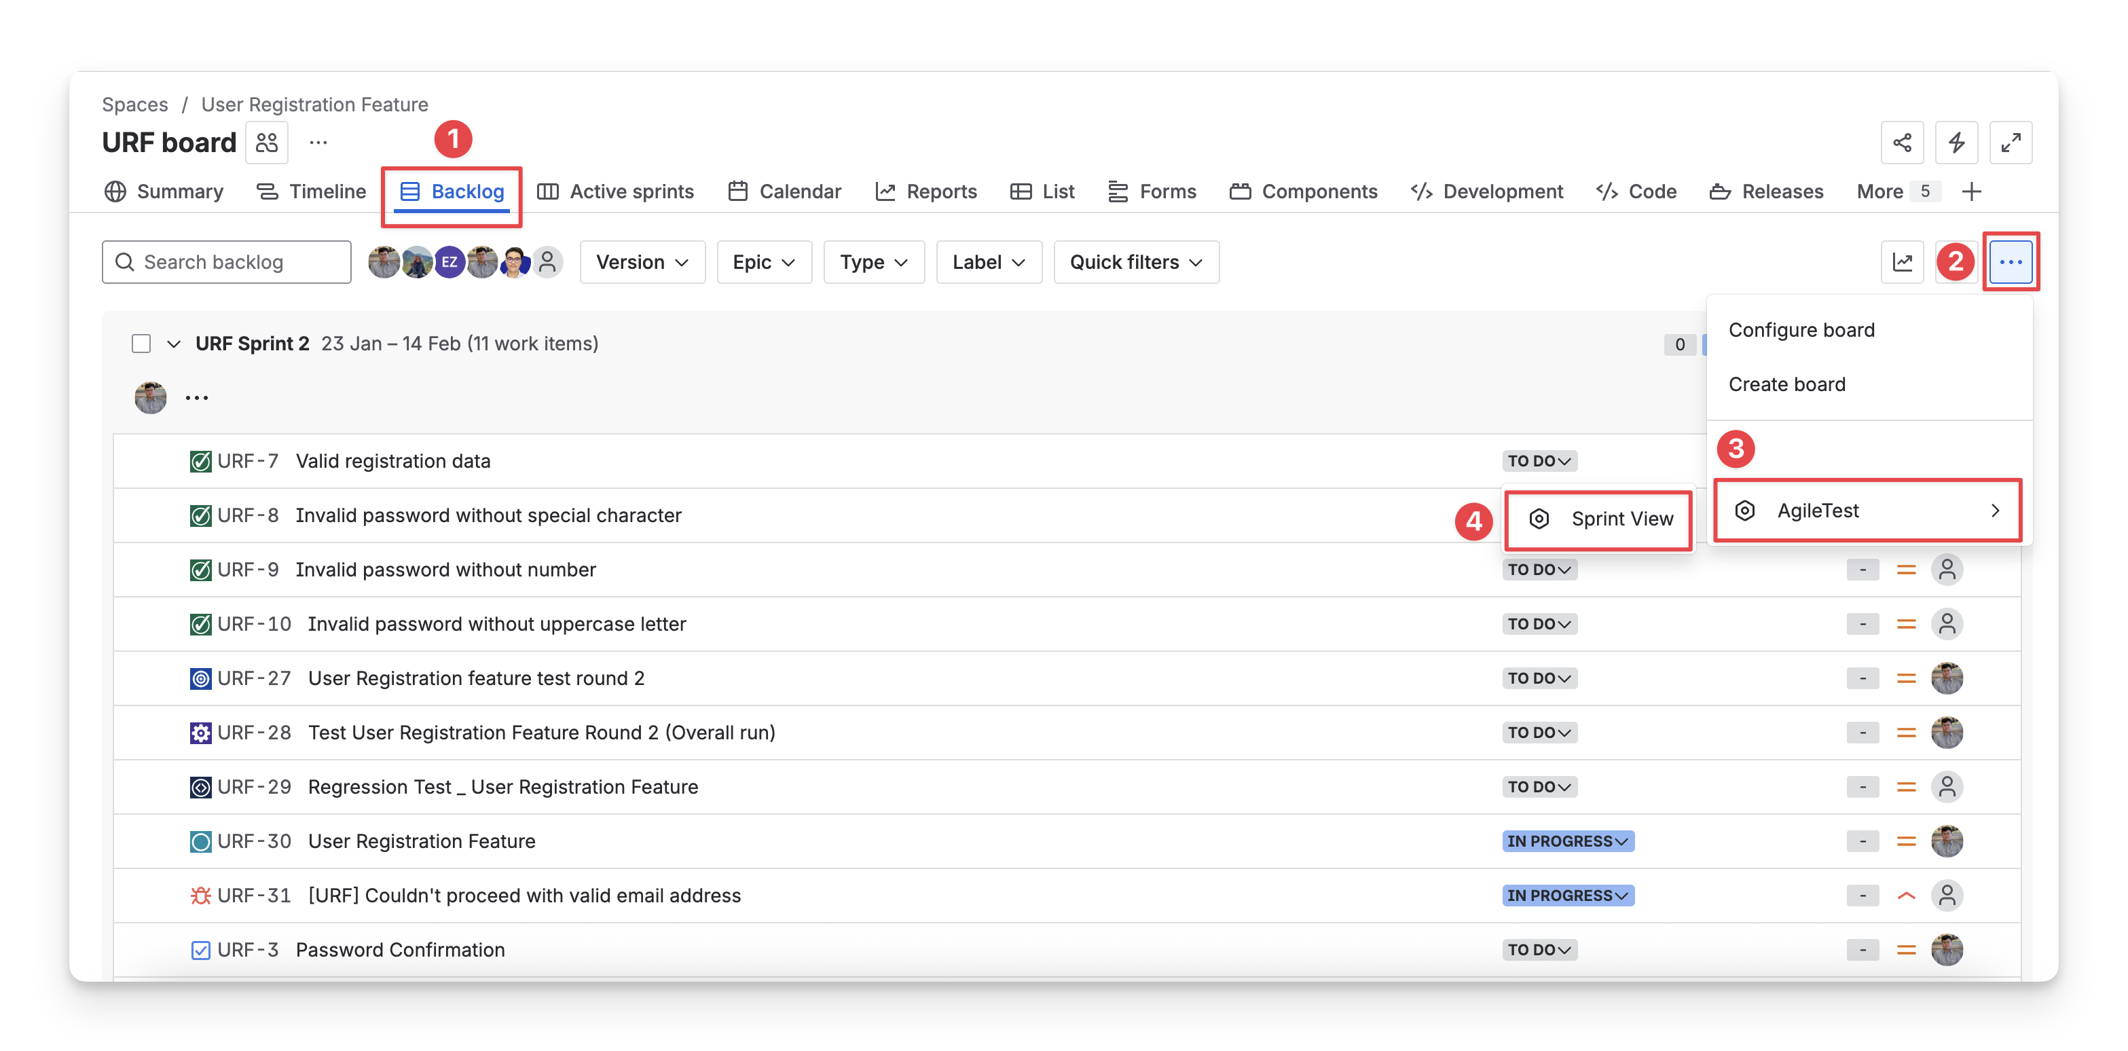
Task: Tick the URF Sprint 2 checkbox
Action: point(141,344)
